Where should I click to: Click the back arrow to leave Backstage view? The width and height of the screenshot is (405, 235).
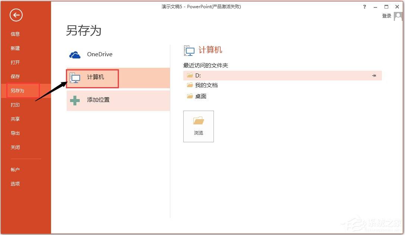click(x=16, y=15)
